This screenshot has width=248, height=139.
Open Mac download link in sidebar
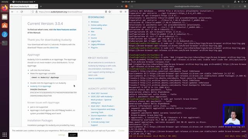tap(93, 32)
